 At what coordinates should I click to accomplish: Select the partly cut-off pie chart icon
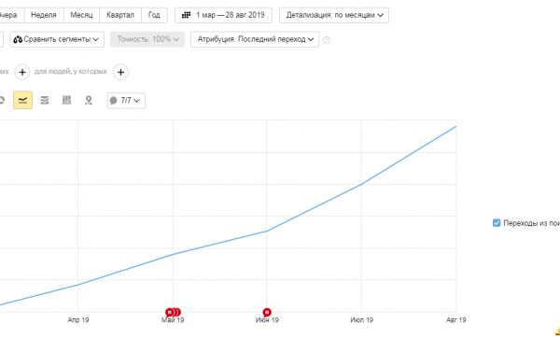pyautogui.click(x=2, y=101)
